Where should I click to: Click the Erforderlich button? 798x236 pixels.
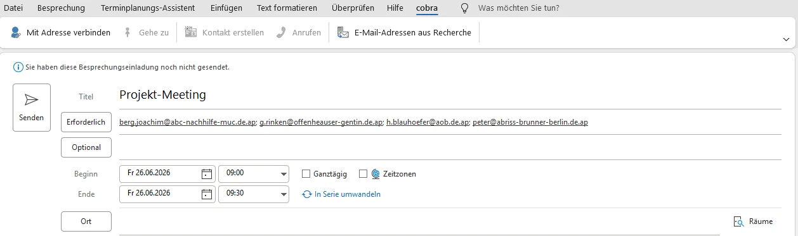(x=86, y=122)
